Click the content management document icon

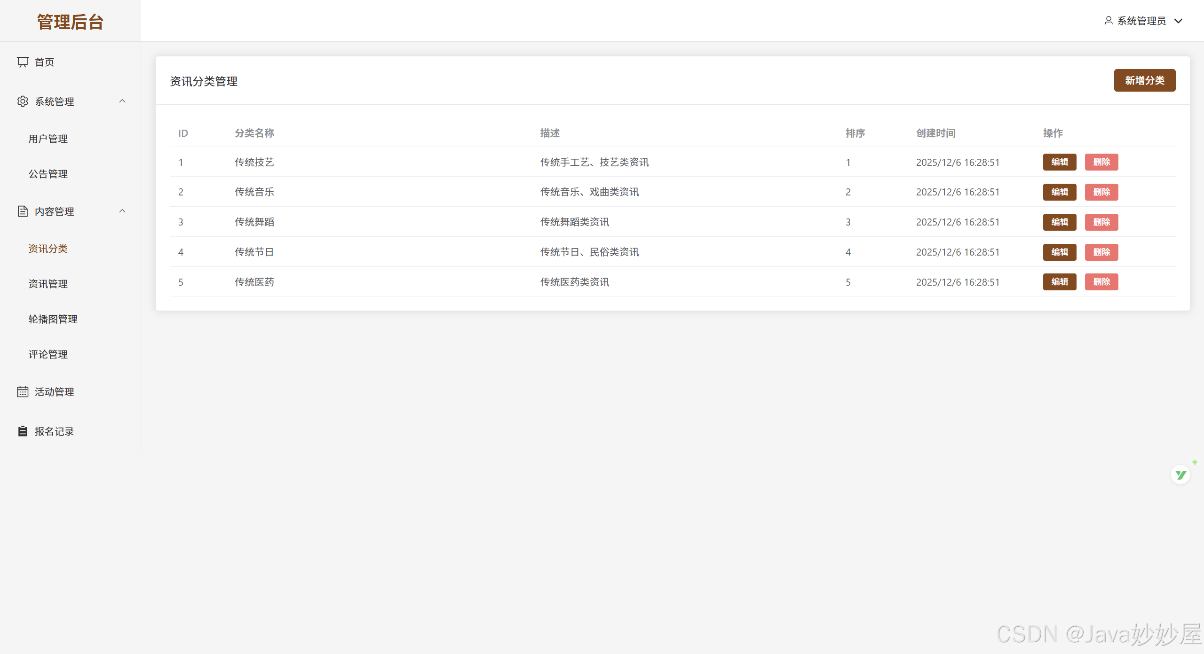23,211
